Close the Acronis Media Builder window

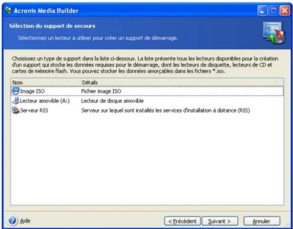pos(285,10)
